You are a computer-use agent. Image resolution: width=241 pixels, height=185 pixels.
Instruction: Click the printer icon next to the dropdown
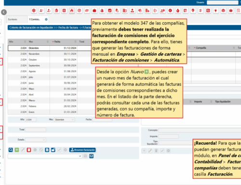pos(85,156)
